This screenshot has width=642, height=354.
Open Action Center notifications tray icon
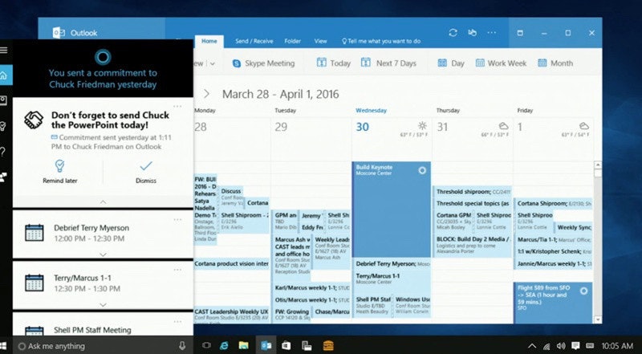click(575, 346)
